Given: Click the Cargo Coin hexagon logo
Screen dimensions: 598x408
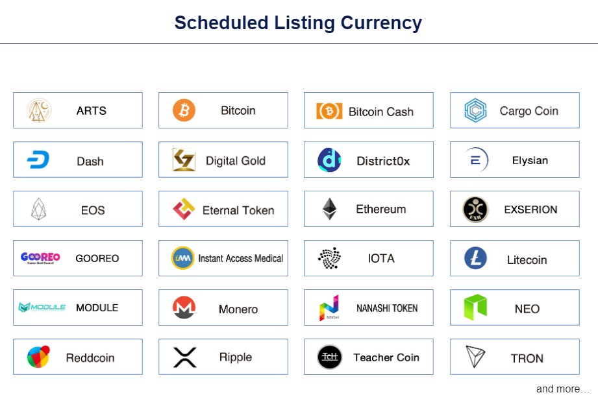Looking at the screenshot, I should (x=475, y=110).
